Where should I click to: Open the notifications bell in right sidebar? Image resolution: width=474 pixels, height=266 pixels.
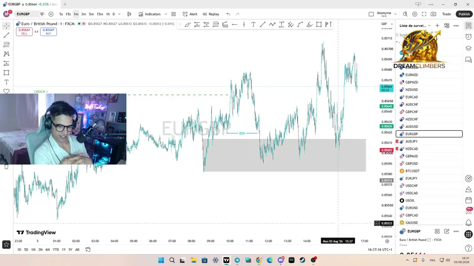(468, 223)
